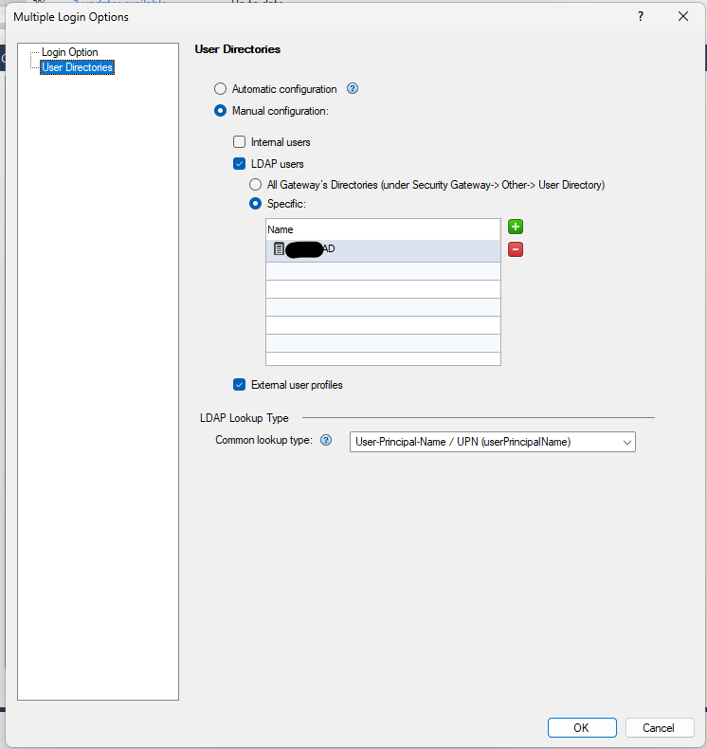
Task: Choose All Gateway's Directories option
Action: point(255,184)
